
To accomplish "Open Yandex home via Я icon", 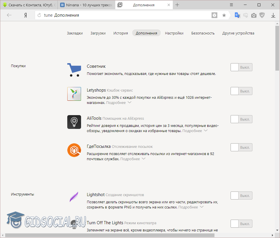I will coord(26,15).
